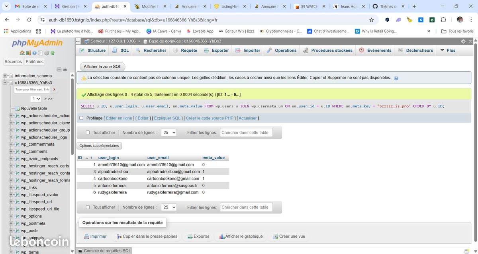Check lower Tout afficher checkbox

pyautogui.click(x=88, y=207)
